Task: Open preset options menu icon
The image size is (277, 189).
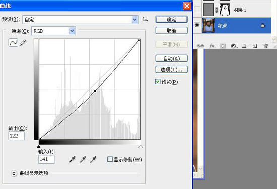Action: 146,19
